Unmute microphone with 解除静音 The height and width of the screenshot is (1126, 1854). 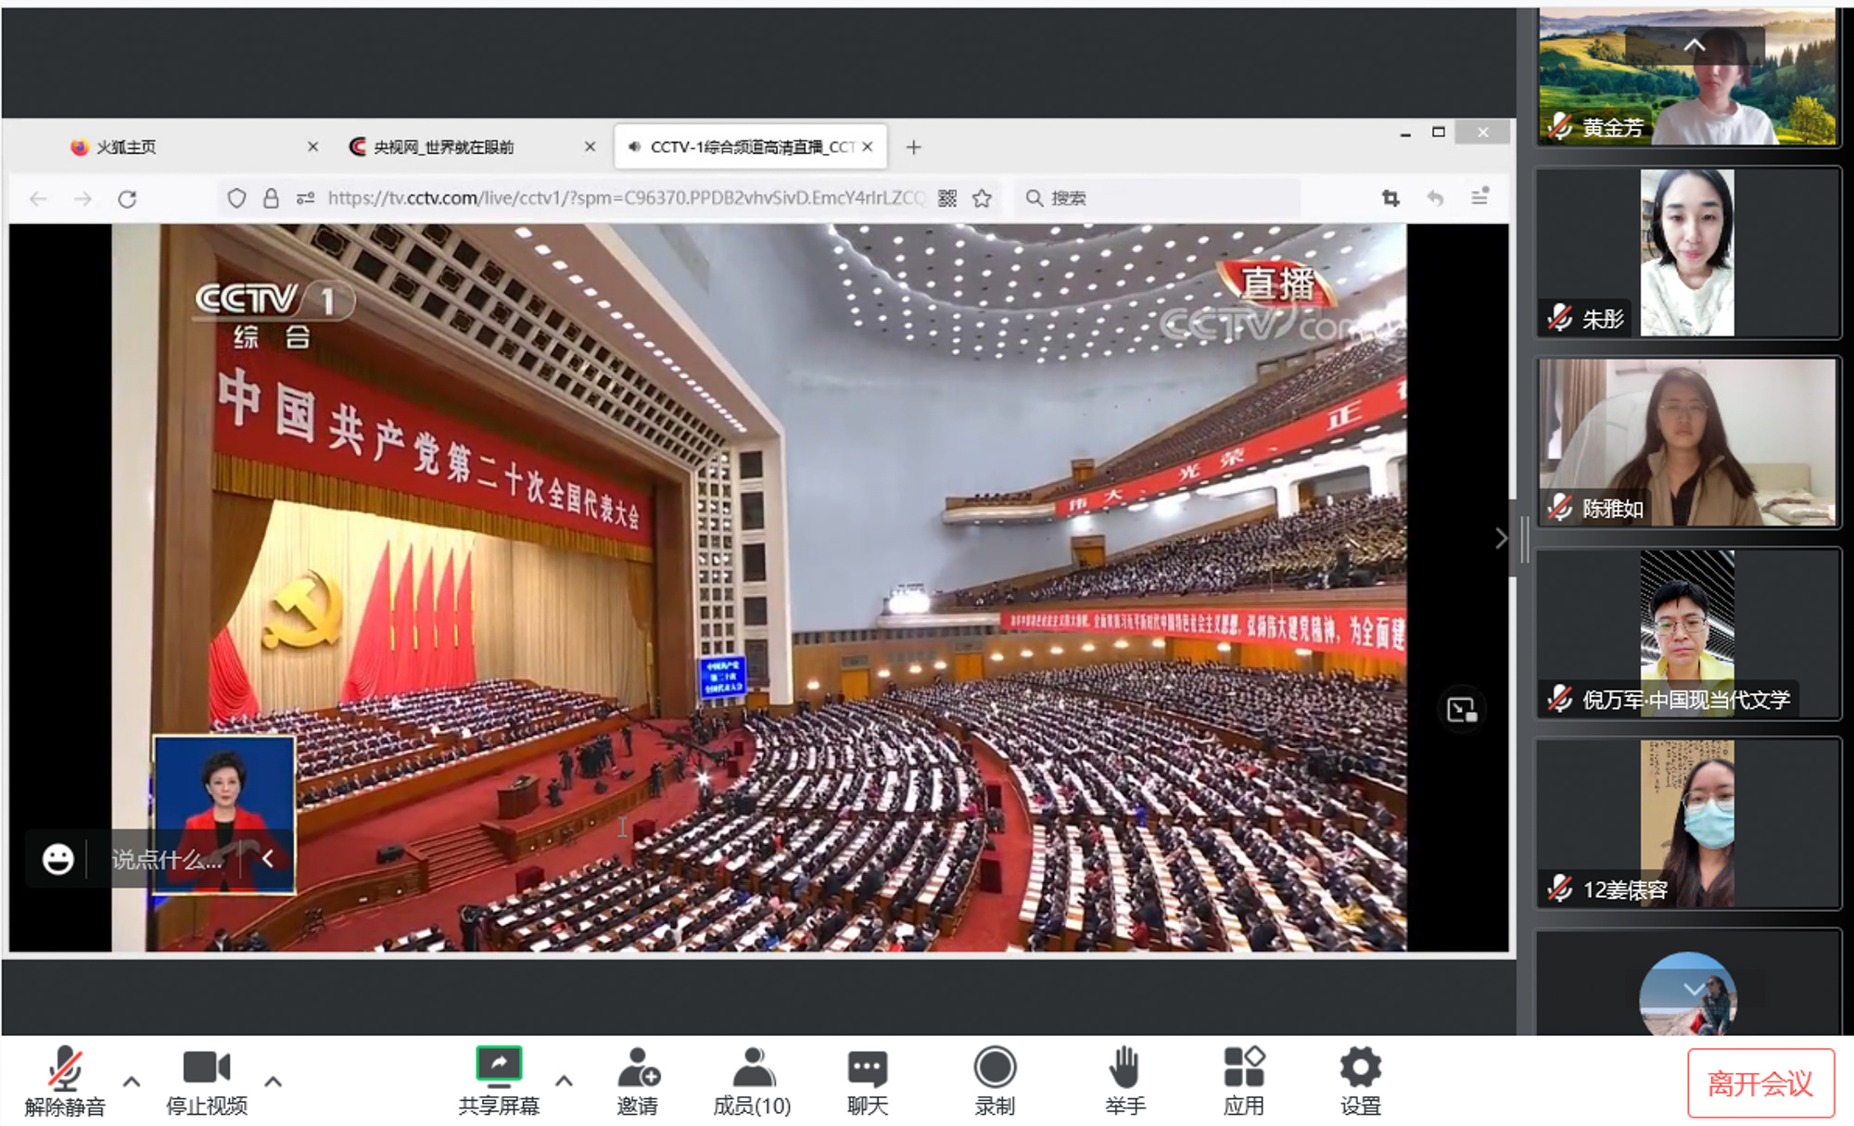point(65,1069)
